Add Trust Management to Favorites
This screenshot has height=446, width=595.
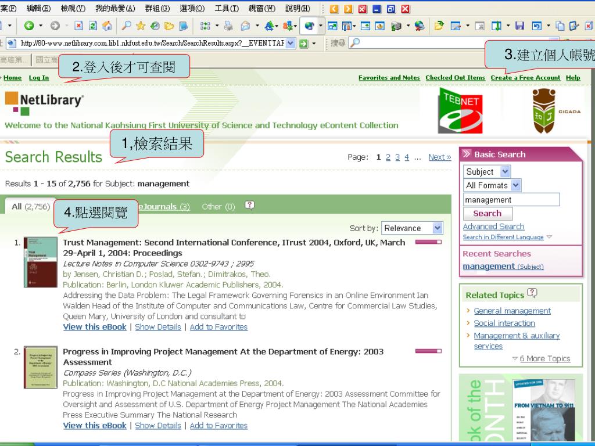point(218,327)
